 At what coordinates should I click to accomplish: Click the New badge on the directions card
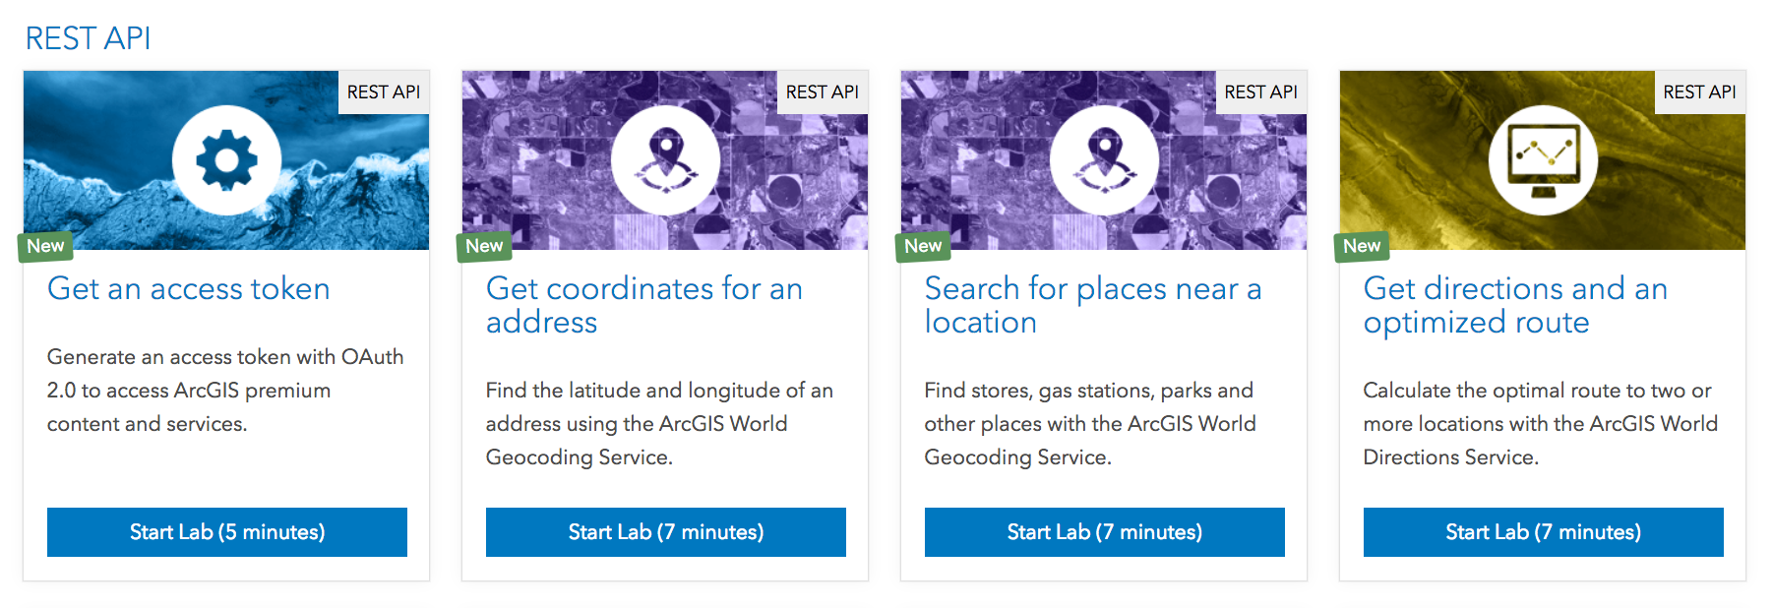click(x=1362, y=246)
